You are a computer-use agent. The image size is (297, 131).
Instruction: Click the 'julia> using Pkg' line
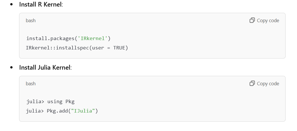[50, 101]
